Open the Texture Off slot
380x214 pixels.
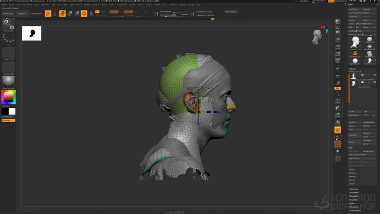pyautogui.click(x=8, y=68)
